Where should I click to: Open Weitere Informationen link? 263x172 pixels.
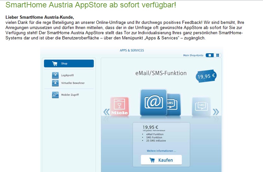(161, 151)
